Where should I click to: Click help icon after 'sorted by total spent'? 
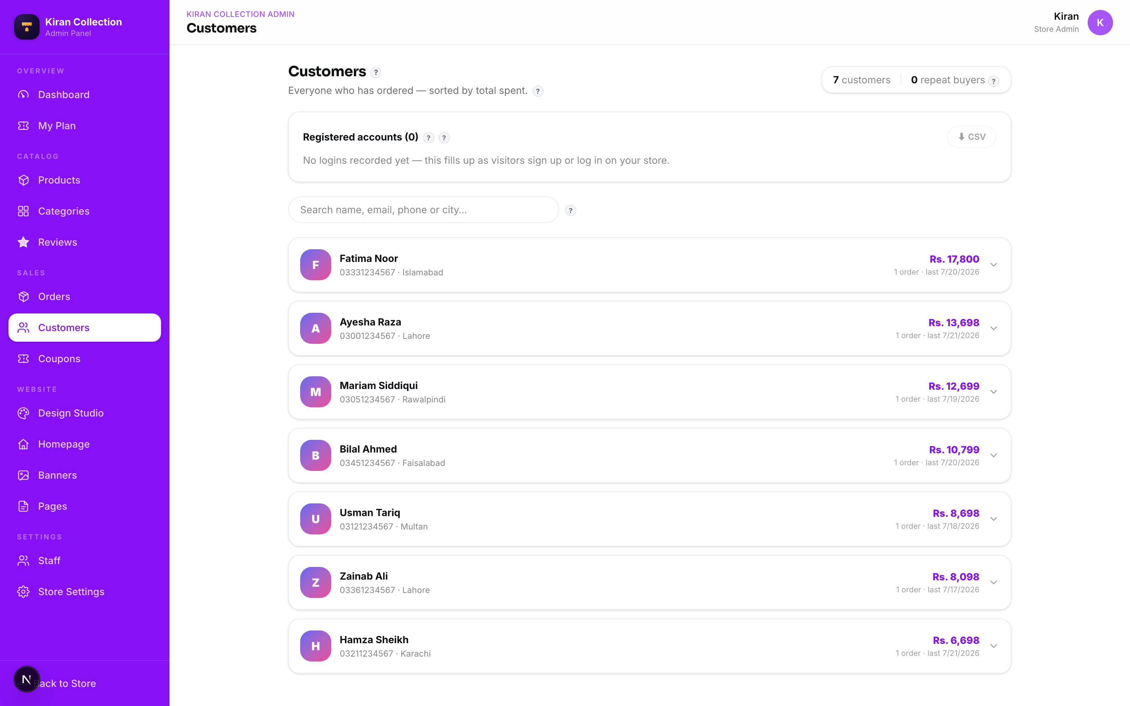tap(538, 91)
